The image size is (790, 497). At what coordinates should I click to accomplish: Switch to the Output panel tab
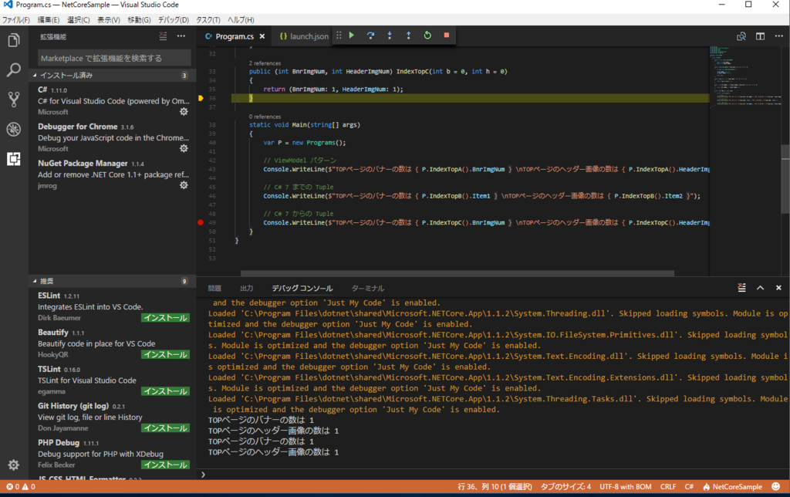[246, 289]
